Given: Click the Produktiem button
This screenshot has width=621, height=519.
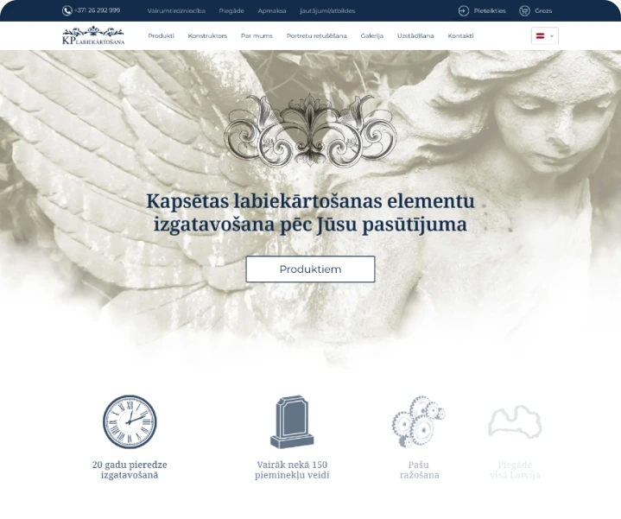Looking at the screenshot, I should (x=310, y=269).
